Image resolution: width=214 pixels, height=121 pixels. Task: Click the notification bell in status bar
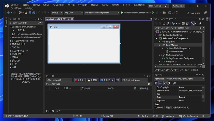coord(203,116)
